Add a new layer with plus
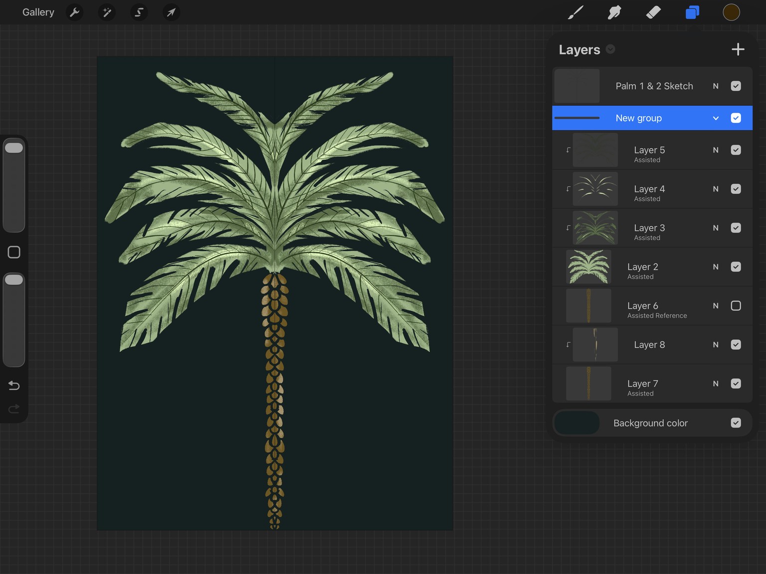The width and height of the screenshot is (766, 574). (x=738, y=49)
